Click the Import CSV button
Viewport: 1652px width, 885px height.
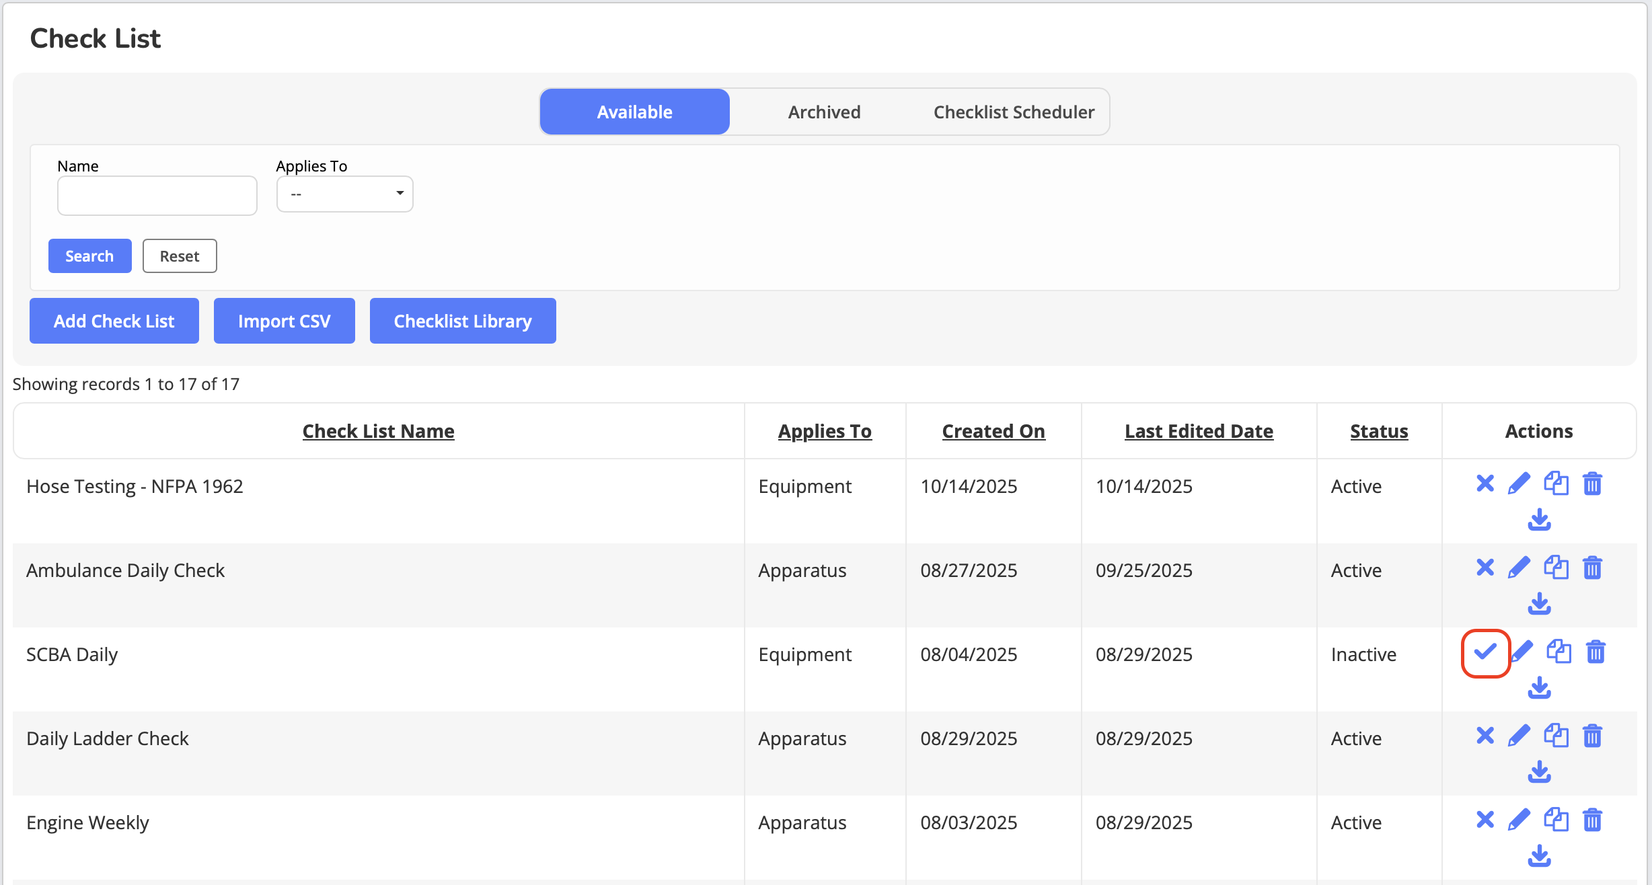coord(284,321)
